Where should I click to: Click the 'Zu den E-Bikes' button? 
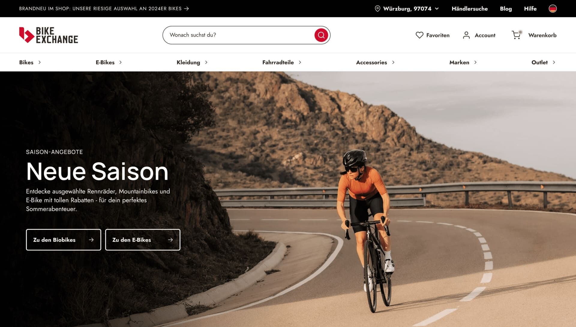[143, 240]
